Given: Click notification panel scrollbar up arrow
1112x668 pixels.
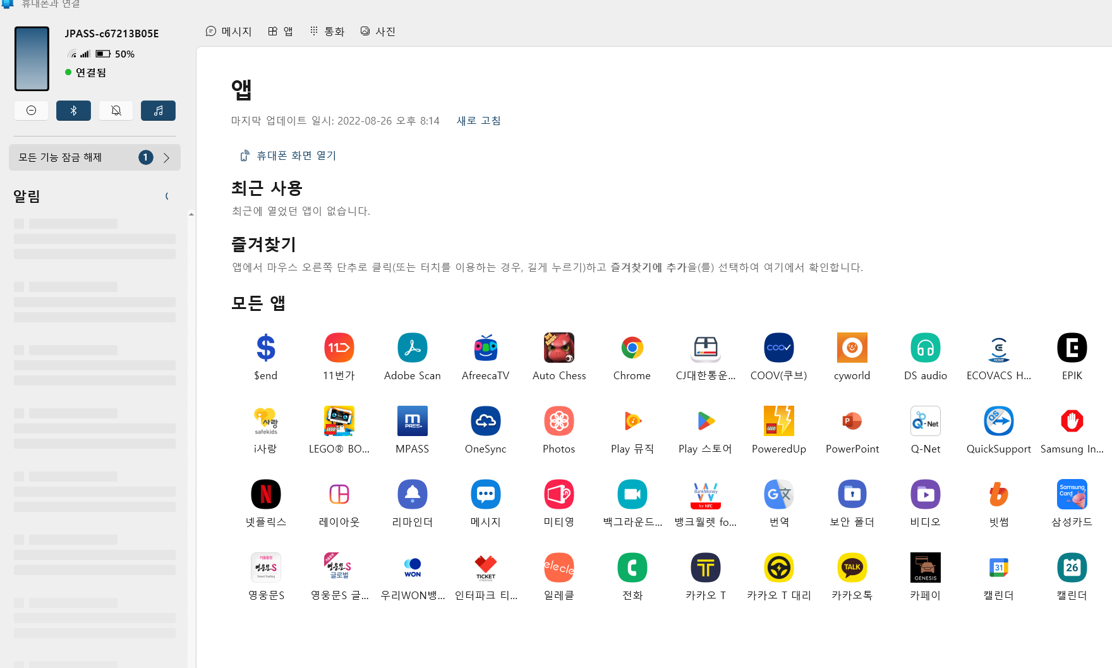Looking at the screenshot, I should (x=191, y=215).
